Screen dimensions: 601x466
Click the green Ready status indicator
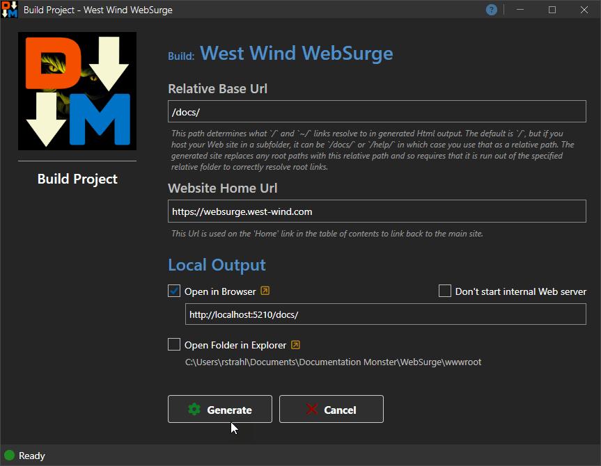point(9,456)
